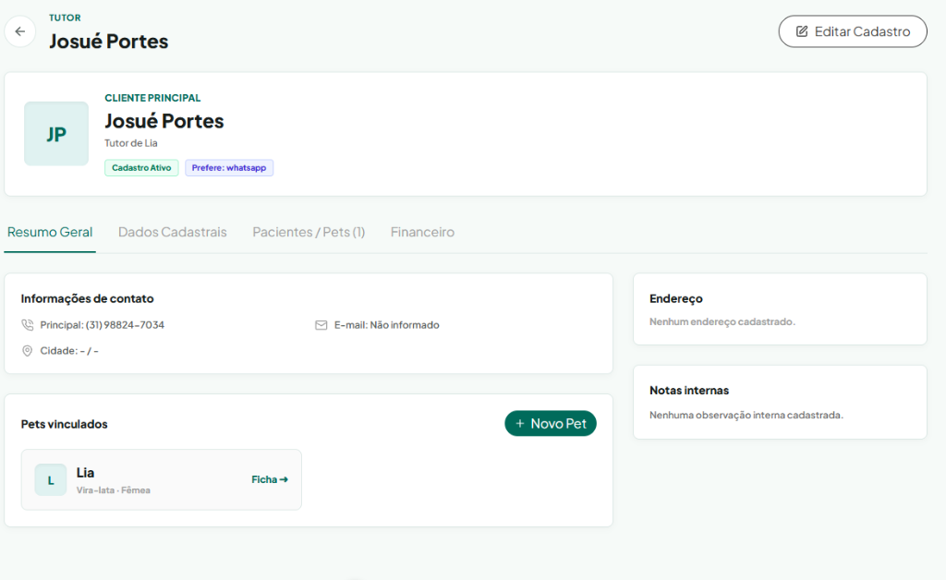Click the phone number (31) 98824-7034

click(x=125, y=325)
